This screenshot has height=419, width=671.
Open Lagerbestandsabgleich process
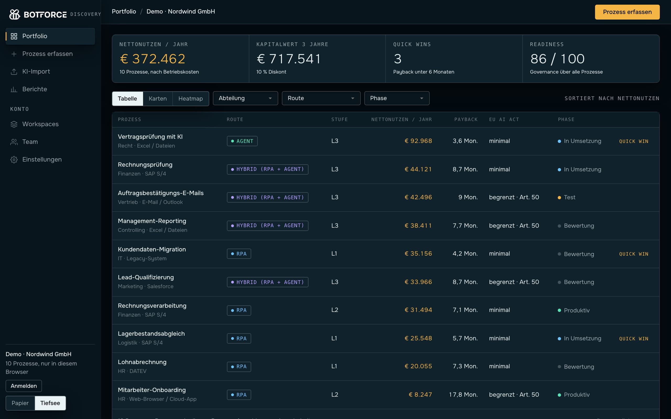point(386,338)
